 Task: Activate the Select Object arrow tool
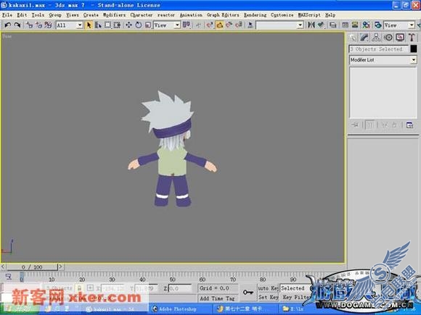(89, 25)
